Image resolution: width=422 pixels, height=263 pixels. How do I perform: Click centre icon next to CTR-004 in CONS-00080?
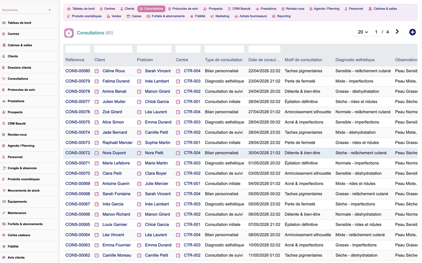tap(178, 71)
